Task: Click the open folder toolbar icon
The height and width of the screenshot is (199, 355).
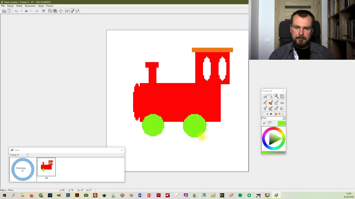Action: coord(4,11)
